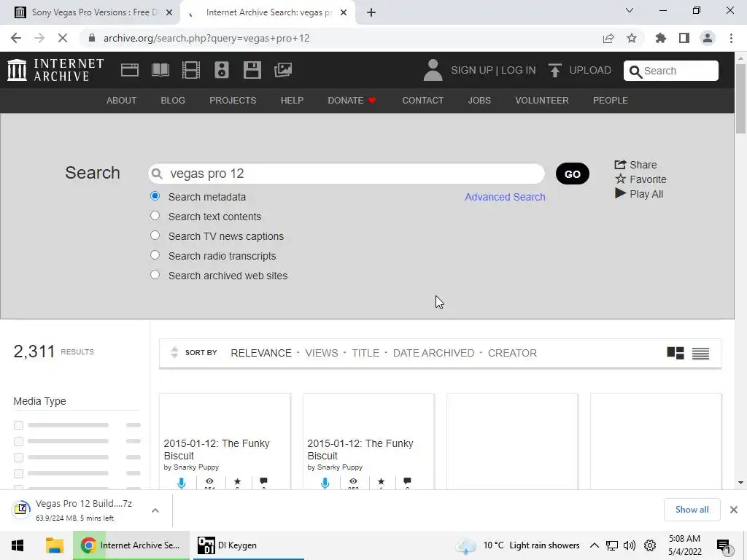Open the Audio speaker icon
This screenshot has height=560, width=747.
tap(222, 70)
